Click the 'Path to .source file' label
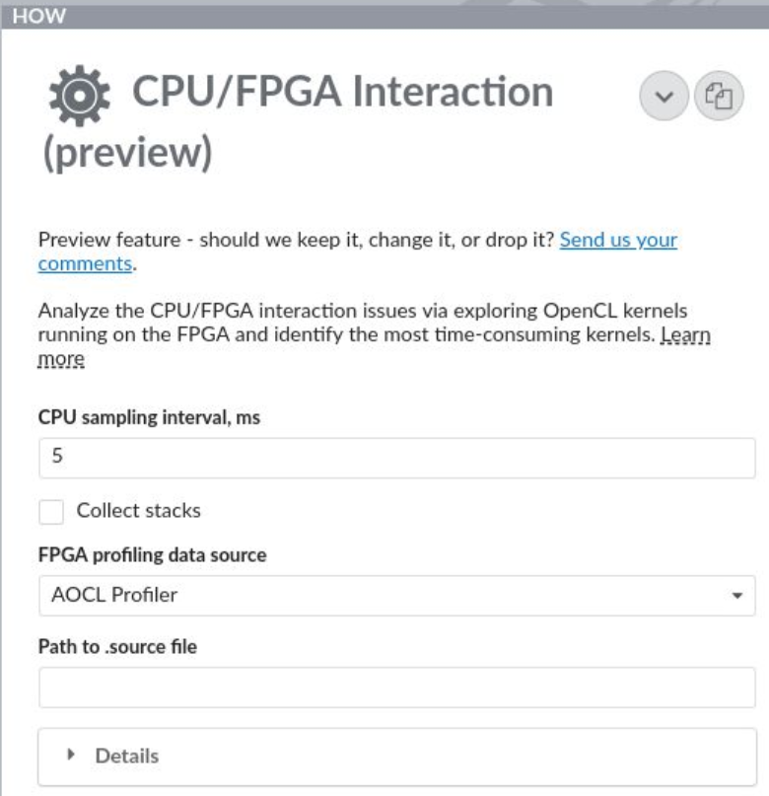 pyautogui.click(x=117, y=647)
